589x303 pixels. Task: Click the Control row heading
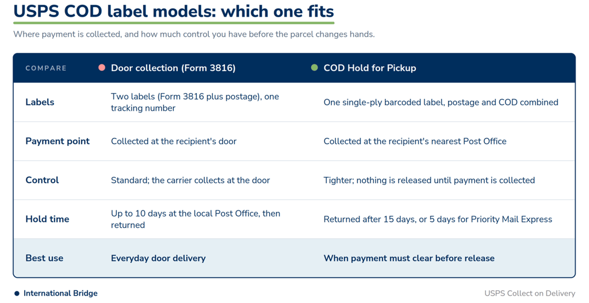42,180
